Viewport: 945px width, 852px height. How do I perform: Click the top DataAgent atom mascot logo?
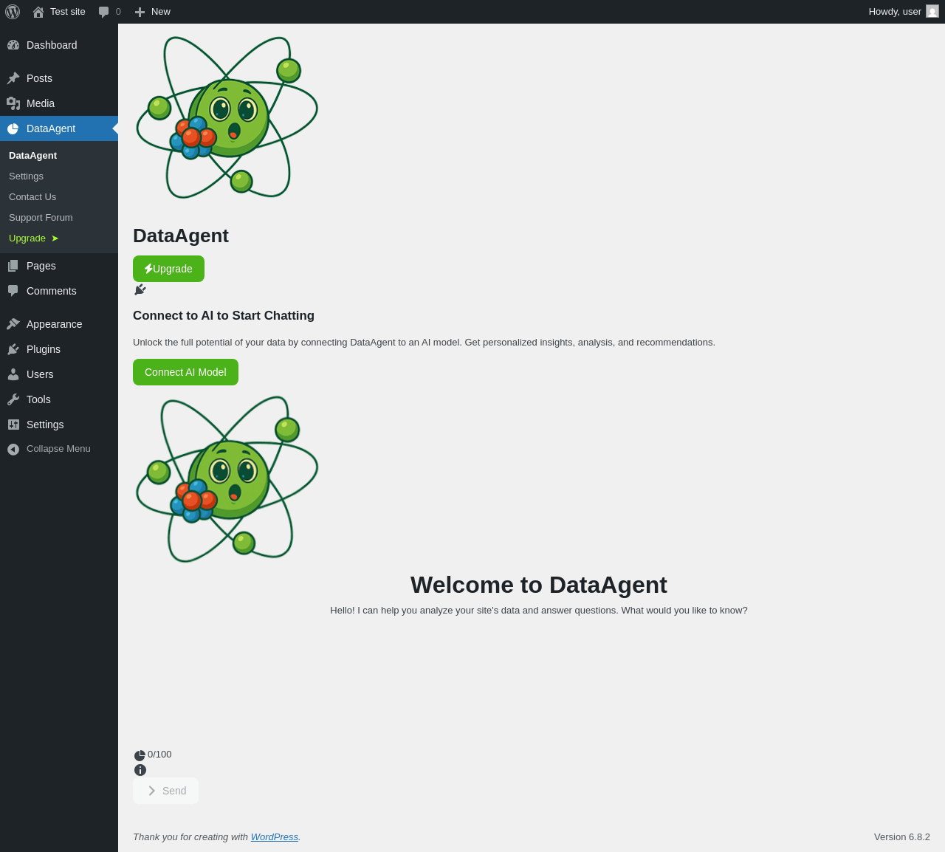(227, 117)
